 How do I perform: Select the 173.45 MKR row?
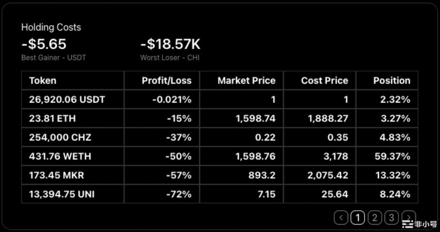point(56,175)
